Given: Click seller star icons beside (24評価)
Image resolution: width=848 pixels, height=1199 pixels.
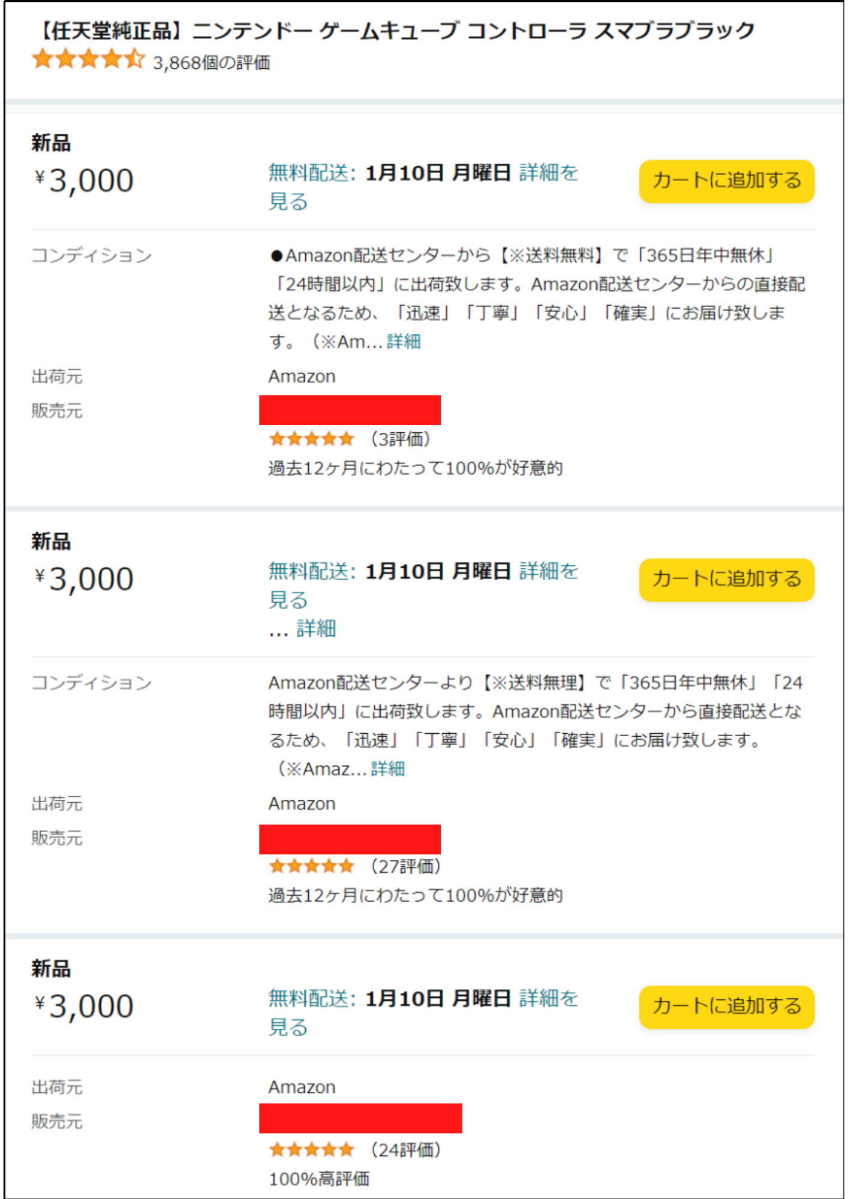Looking at the screenshot, I should [312, 1150].
